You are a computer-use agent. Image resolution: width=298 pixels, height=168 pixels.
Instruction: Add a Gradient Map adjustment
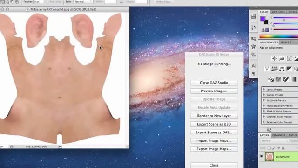(294, 79)
